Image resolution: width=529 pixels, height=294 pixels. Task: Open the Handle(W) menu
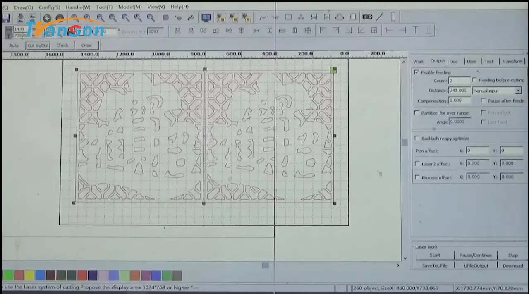(x=78, y=7)
